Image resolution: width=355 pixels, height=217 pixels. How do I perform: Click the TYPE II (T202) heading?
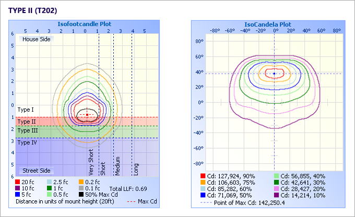pos(33,10)
